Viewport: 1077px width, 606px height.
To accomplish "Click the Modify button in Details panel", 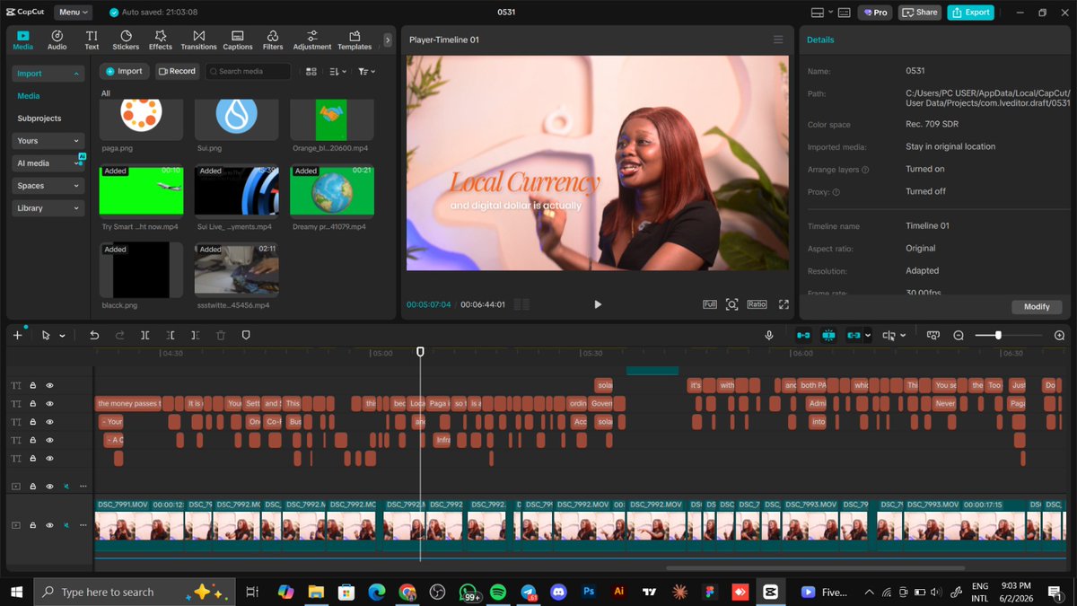I will [x=1037, y=307].
